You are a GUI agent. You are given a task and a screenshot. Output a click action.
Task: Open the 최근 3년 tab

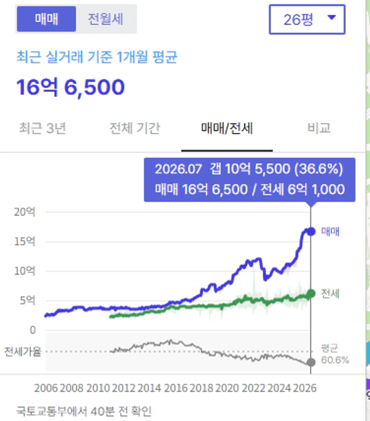coord(43,128)
